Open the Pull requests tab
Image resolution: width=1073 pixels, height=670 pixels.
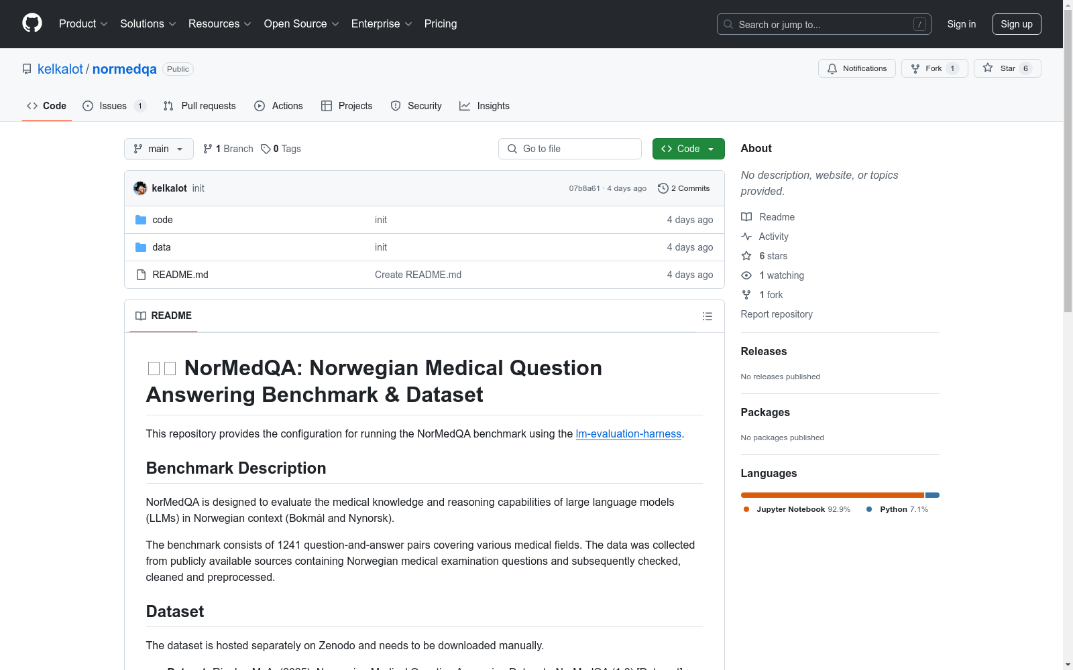click(x=200, y=106)
